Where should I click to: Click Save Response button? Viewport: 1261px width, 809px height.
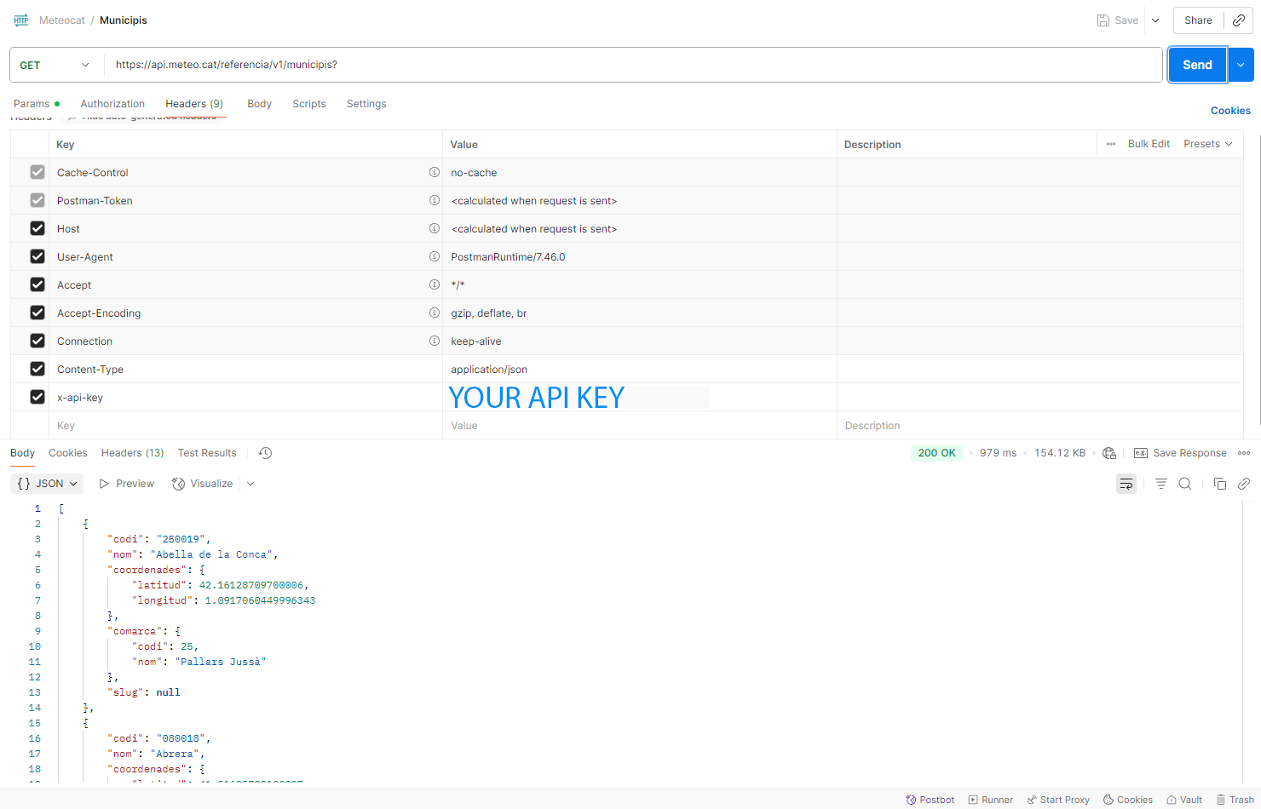click(x=1181, y=453)
